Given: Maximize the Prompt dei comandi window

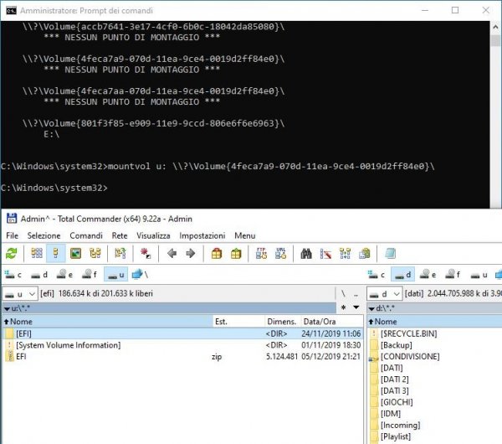Looking at the screenshot, I should tap(455, 10).
